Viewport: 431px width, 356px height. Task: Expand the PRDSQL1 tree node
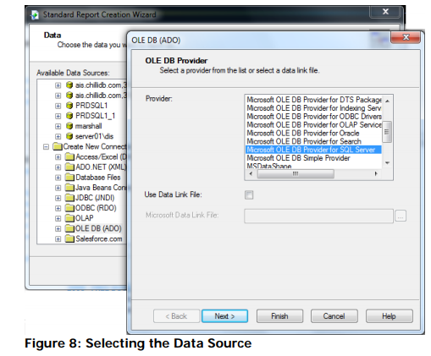click(x=58, y=106)
